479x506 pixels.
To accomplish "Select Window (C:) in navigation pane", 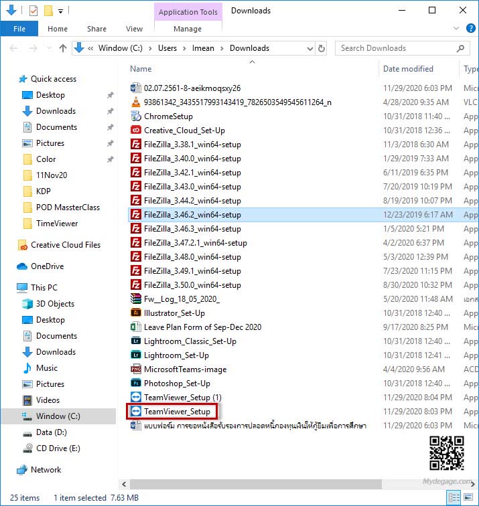I will pos(58,416).
